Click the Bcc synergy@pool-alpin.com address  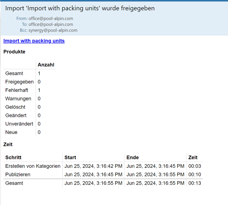click(53, 30)
